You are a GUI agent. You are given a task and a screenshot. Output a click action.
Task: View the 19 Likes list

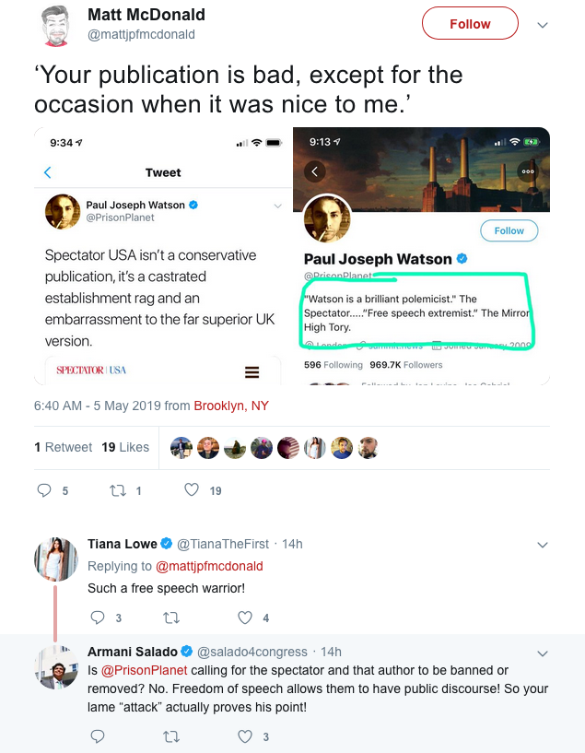click(x=125, y=447)
